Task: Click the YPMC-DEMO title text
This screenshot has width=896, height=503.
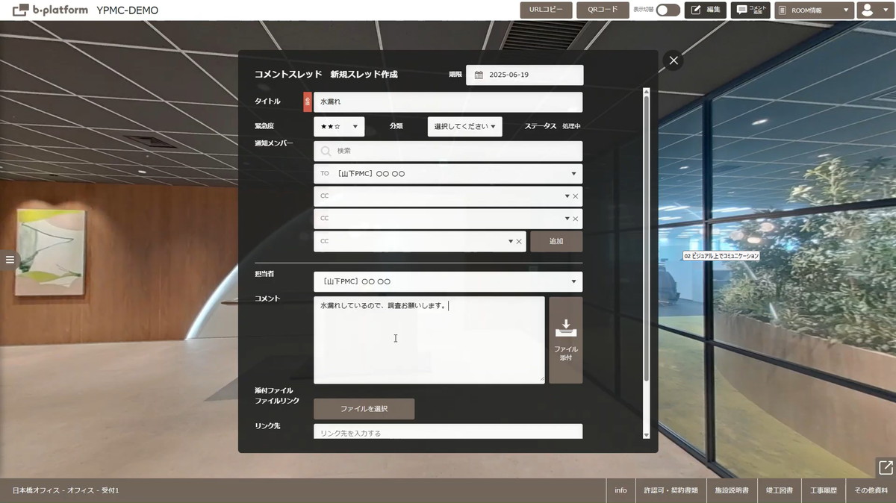Action: tap(128, 10)
